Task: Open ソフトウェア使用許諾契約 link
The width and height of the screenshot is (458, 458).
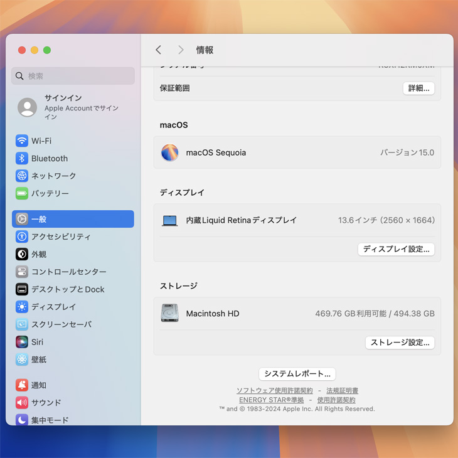Action: pos(274,391)
